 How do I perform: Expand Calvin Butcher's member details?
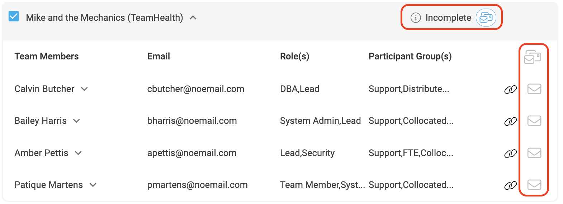[x=84, y=89]
